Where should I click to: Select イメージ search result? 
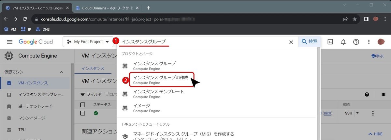click(218, 108)
